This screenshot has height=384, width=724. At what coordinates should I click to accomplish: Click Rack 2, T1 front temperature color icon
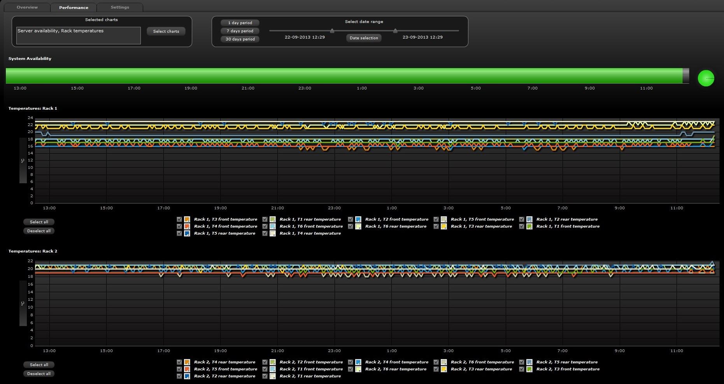pyautogui.click(x=273, y=369)
